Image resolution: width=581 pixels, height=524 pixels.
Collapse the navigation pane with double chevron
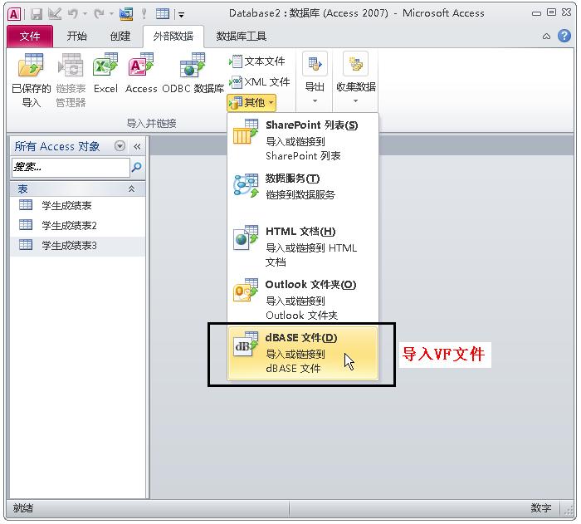pos(137,146)
